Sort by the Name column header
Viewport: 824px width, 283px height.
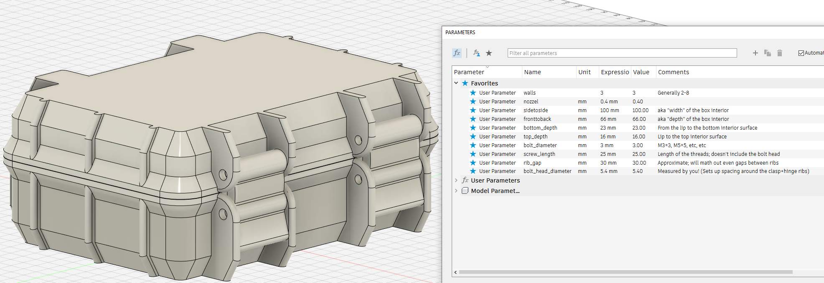532,72
